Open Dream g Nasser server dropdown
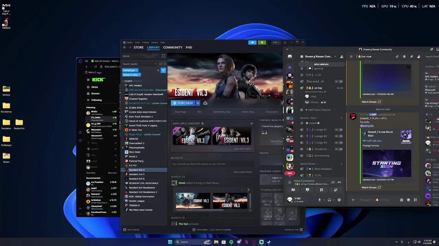 click(x=319, y=56)
